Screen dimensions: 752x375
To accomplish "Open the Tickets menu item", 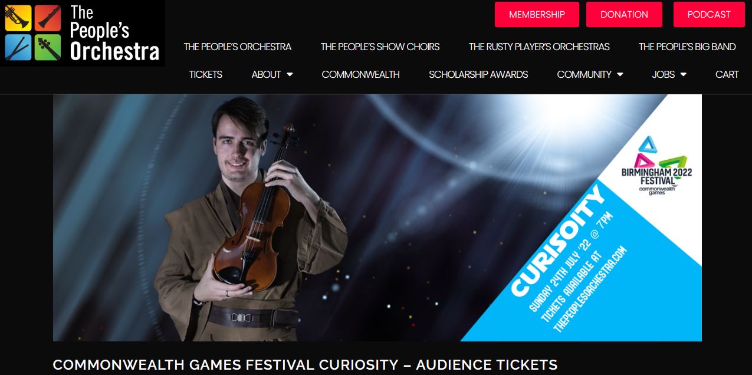I will point(206,74).
